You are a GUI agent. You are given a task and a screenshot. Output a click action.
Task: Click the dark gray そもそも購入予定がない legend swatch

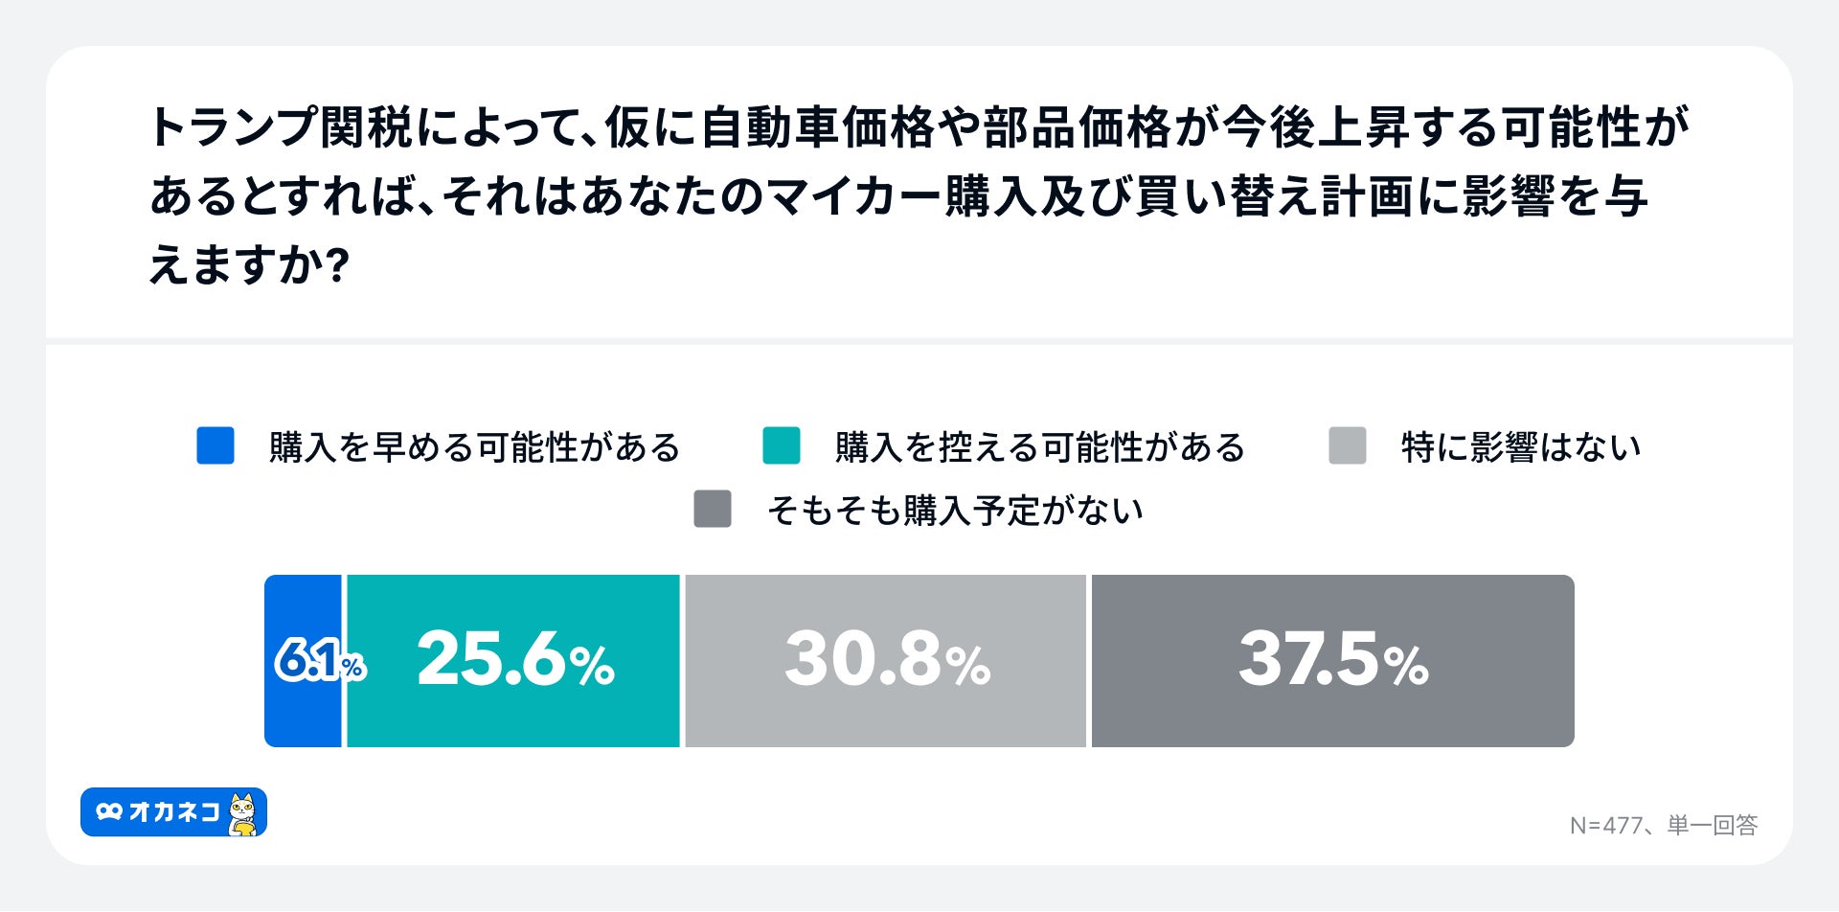[712, 509]
